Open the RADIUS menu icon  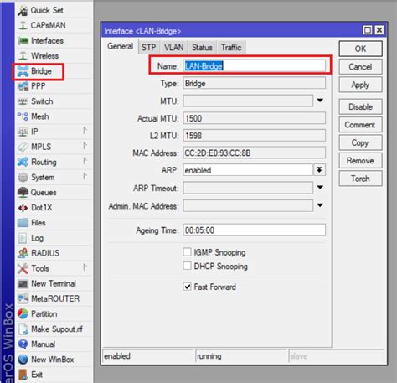23,253
